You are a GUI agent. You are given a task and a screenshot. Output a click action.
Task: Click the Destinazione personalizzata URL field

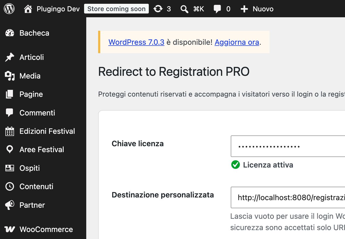(288, 197)
